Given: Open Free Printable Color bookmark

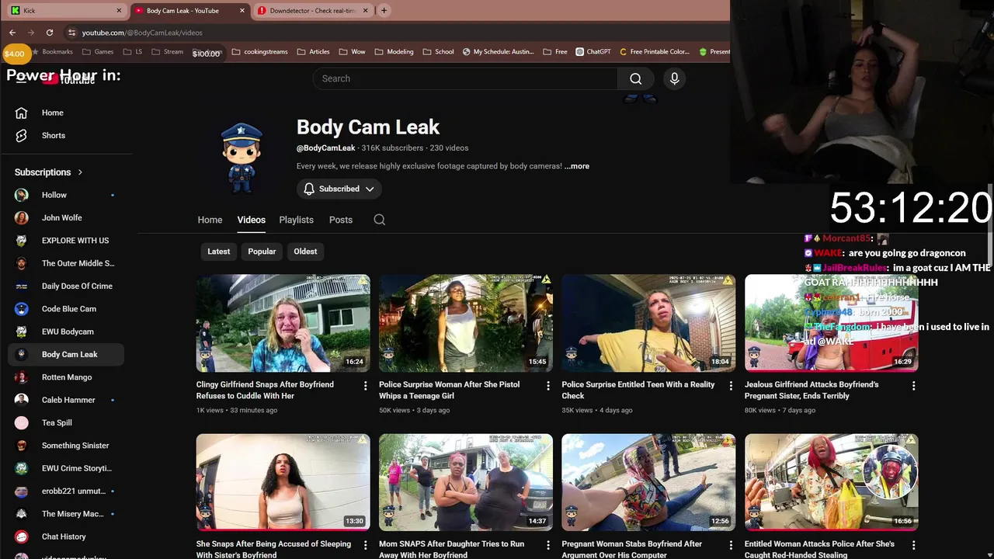Looking at the screenshot, I should pos(655,52).
